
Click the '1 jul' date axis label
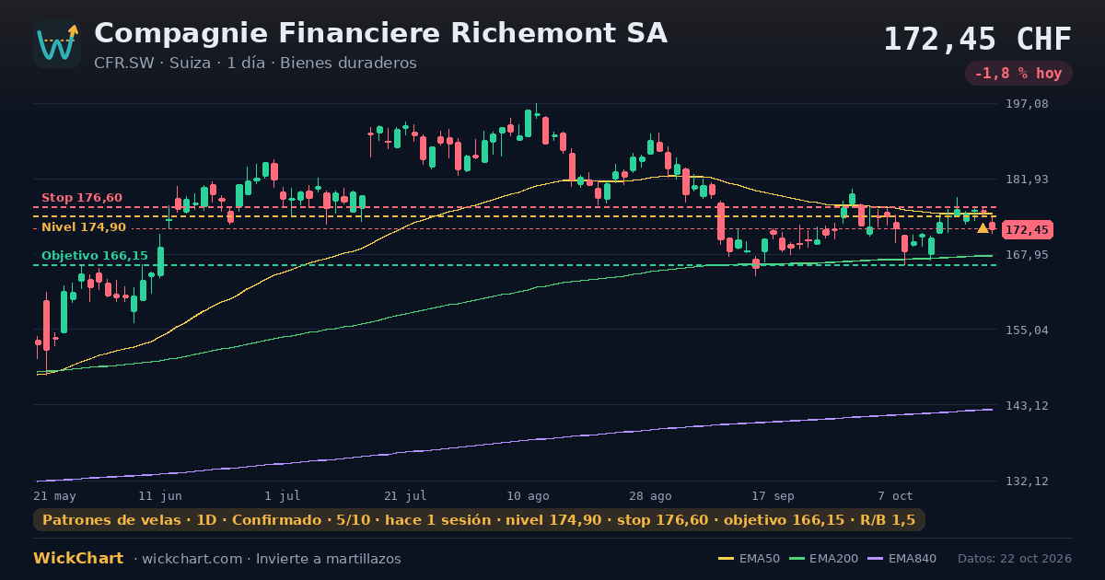(x=283, y=495)
